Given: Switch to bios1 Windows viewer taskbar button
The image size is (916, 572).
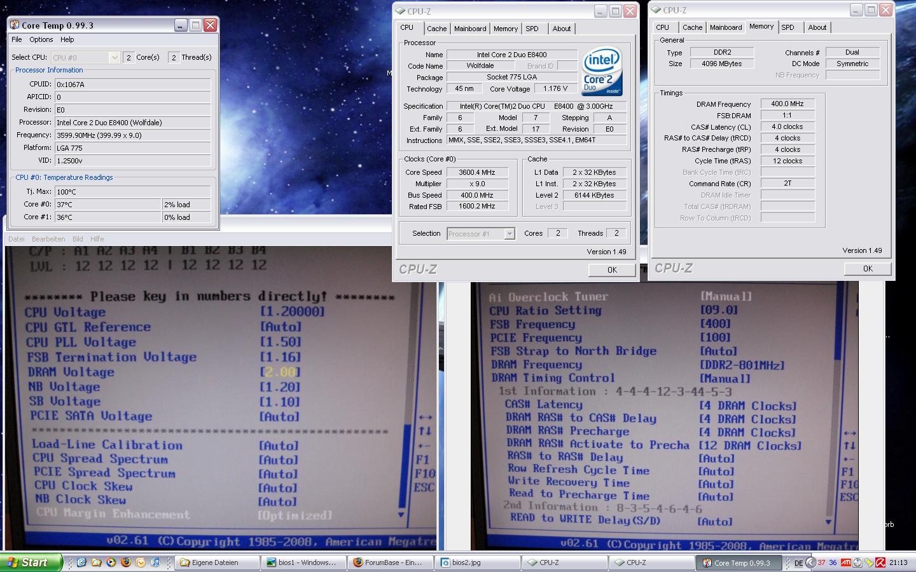Looking at the screenshot, I should click(x=305, y=562).
